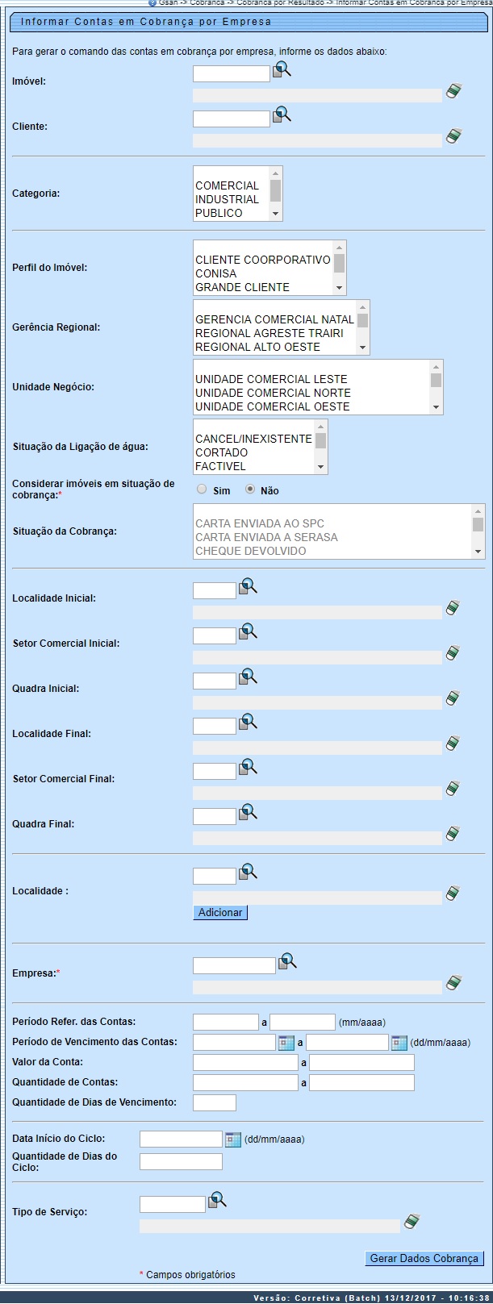Search Setor Comercial Inicial via magnifier

(x=248, y=632)
